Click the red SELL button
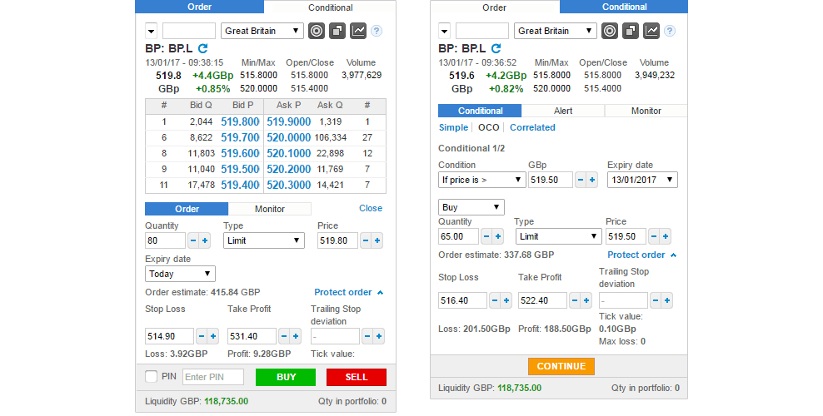 point(357,377)
